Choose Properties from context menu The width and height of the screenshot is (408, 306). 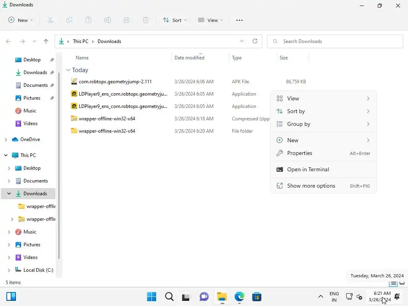pyautogui.click(x=323, y=153)
